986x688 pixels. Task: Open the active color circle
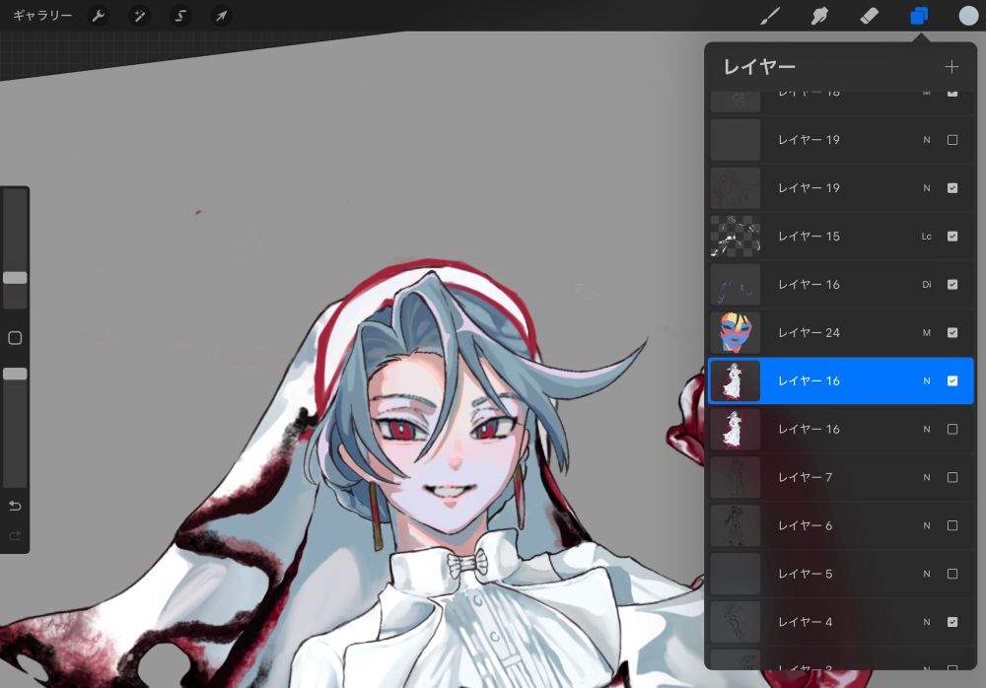968,16
